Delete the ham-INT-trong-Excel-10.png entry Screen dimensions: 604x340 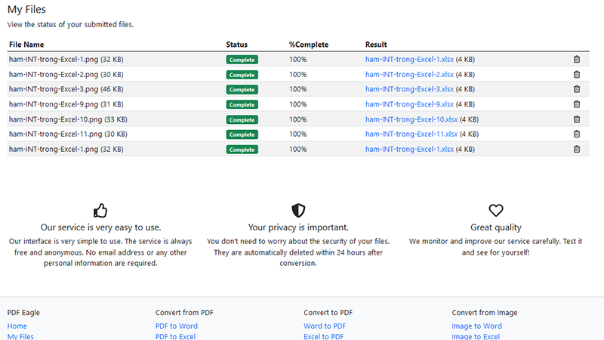pyautogui.click(x=577, y=119)
